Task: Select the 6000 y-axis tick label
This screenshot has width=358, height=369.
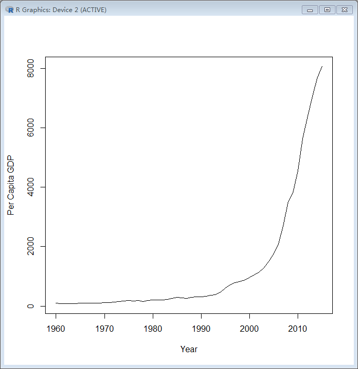Action: 31,128
